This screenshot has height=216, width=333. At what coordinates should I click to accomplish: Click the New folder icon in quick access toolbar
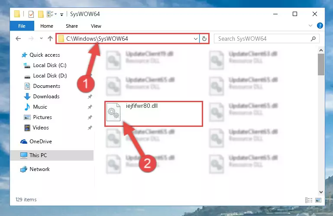pyautogui.click(x=41, y=14)
